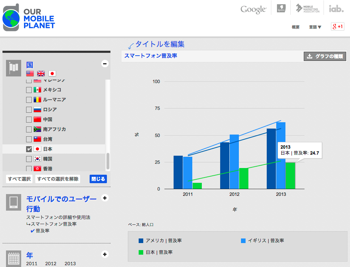Image resolution: width=350 pixels, height=267 pixels.
Task: Uncheck the 日本 checkbox
Action: click(x=29, y=149)
